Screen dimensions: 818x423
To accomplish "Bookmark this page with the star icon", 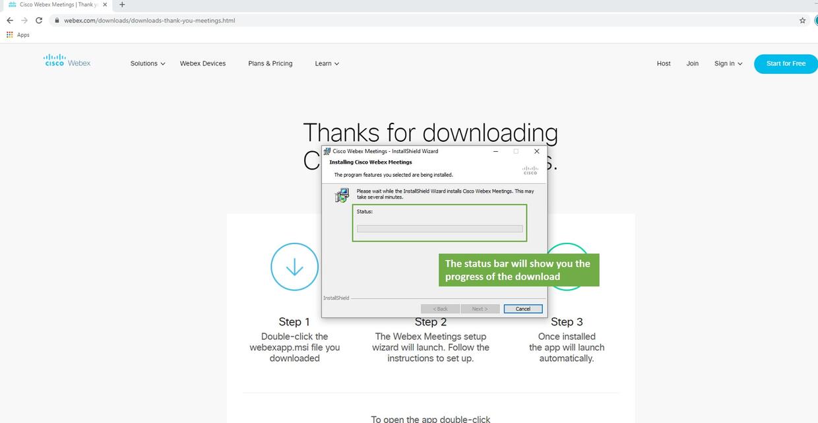I will [802, 20].
